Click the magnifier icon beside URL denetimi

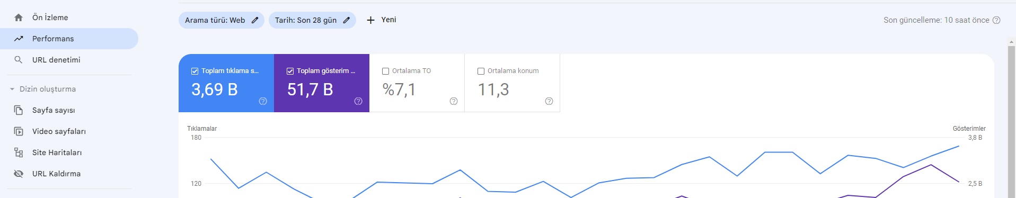point(19,60)
